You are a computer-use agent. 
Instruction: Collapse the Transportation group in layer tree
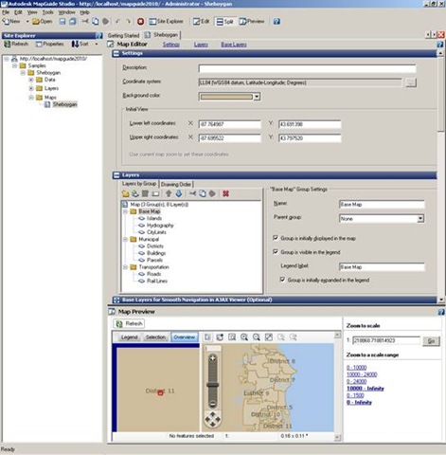tap(125, 267)
